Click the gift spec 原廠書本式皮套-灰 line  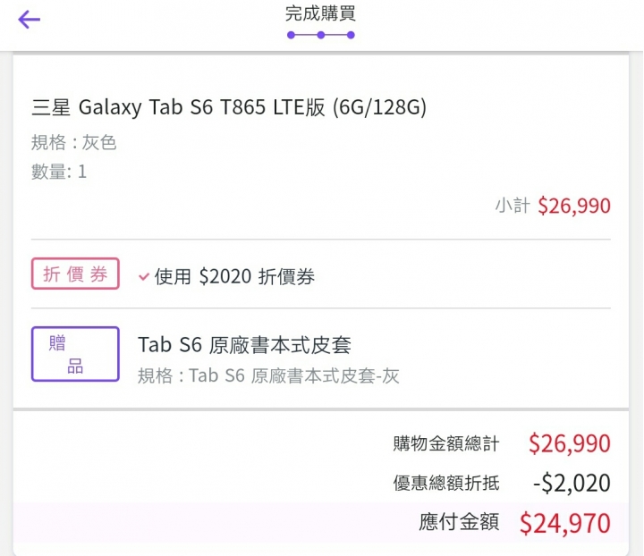[268, 375]
